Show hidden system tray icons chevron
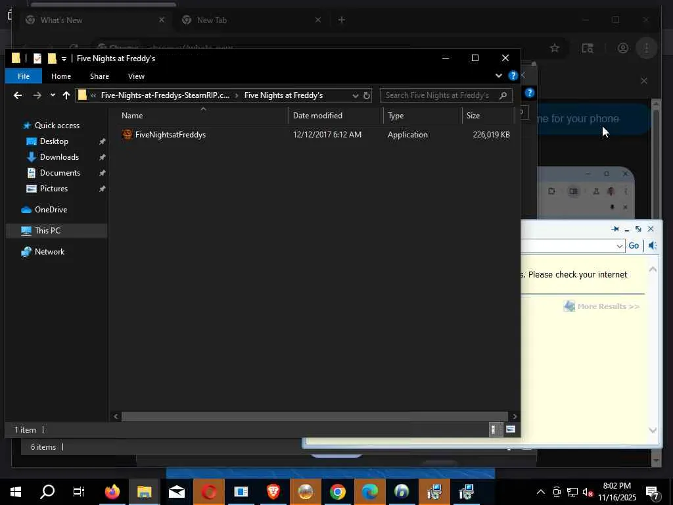 [541, 492]
